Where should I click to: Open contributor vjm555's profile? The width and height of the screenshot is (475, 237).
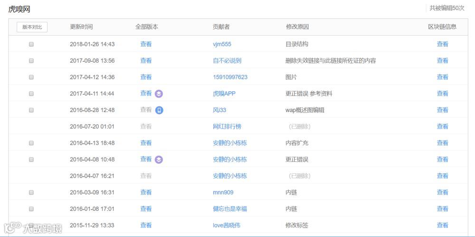coord(222,44)
